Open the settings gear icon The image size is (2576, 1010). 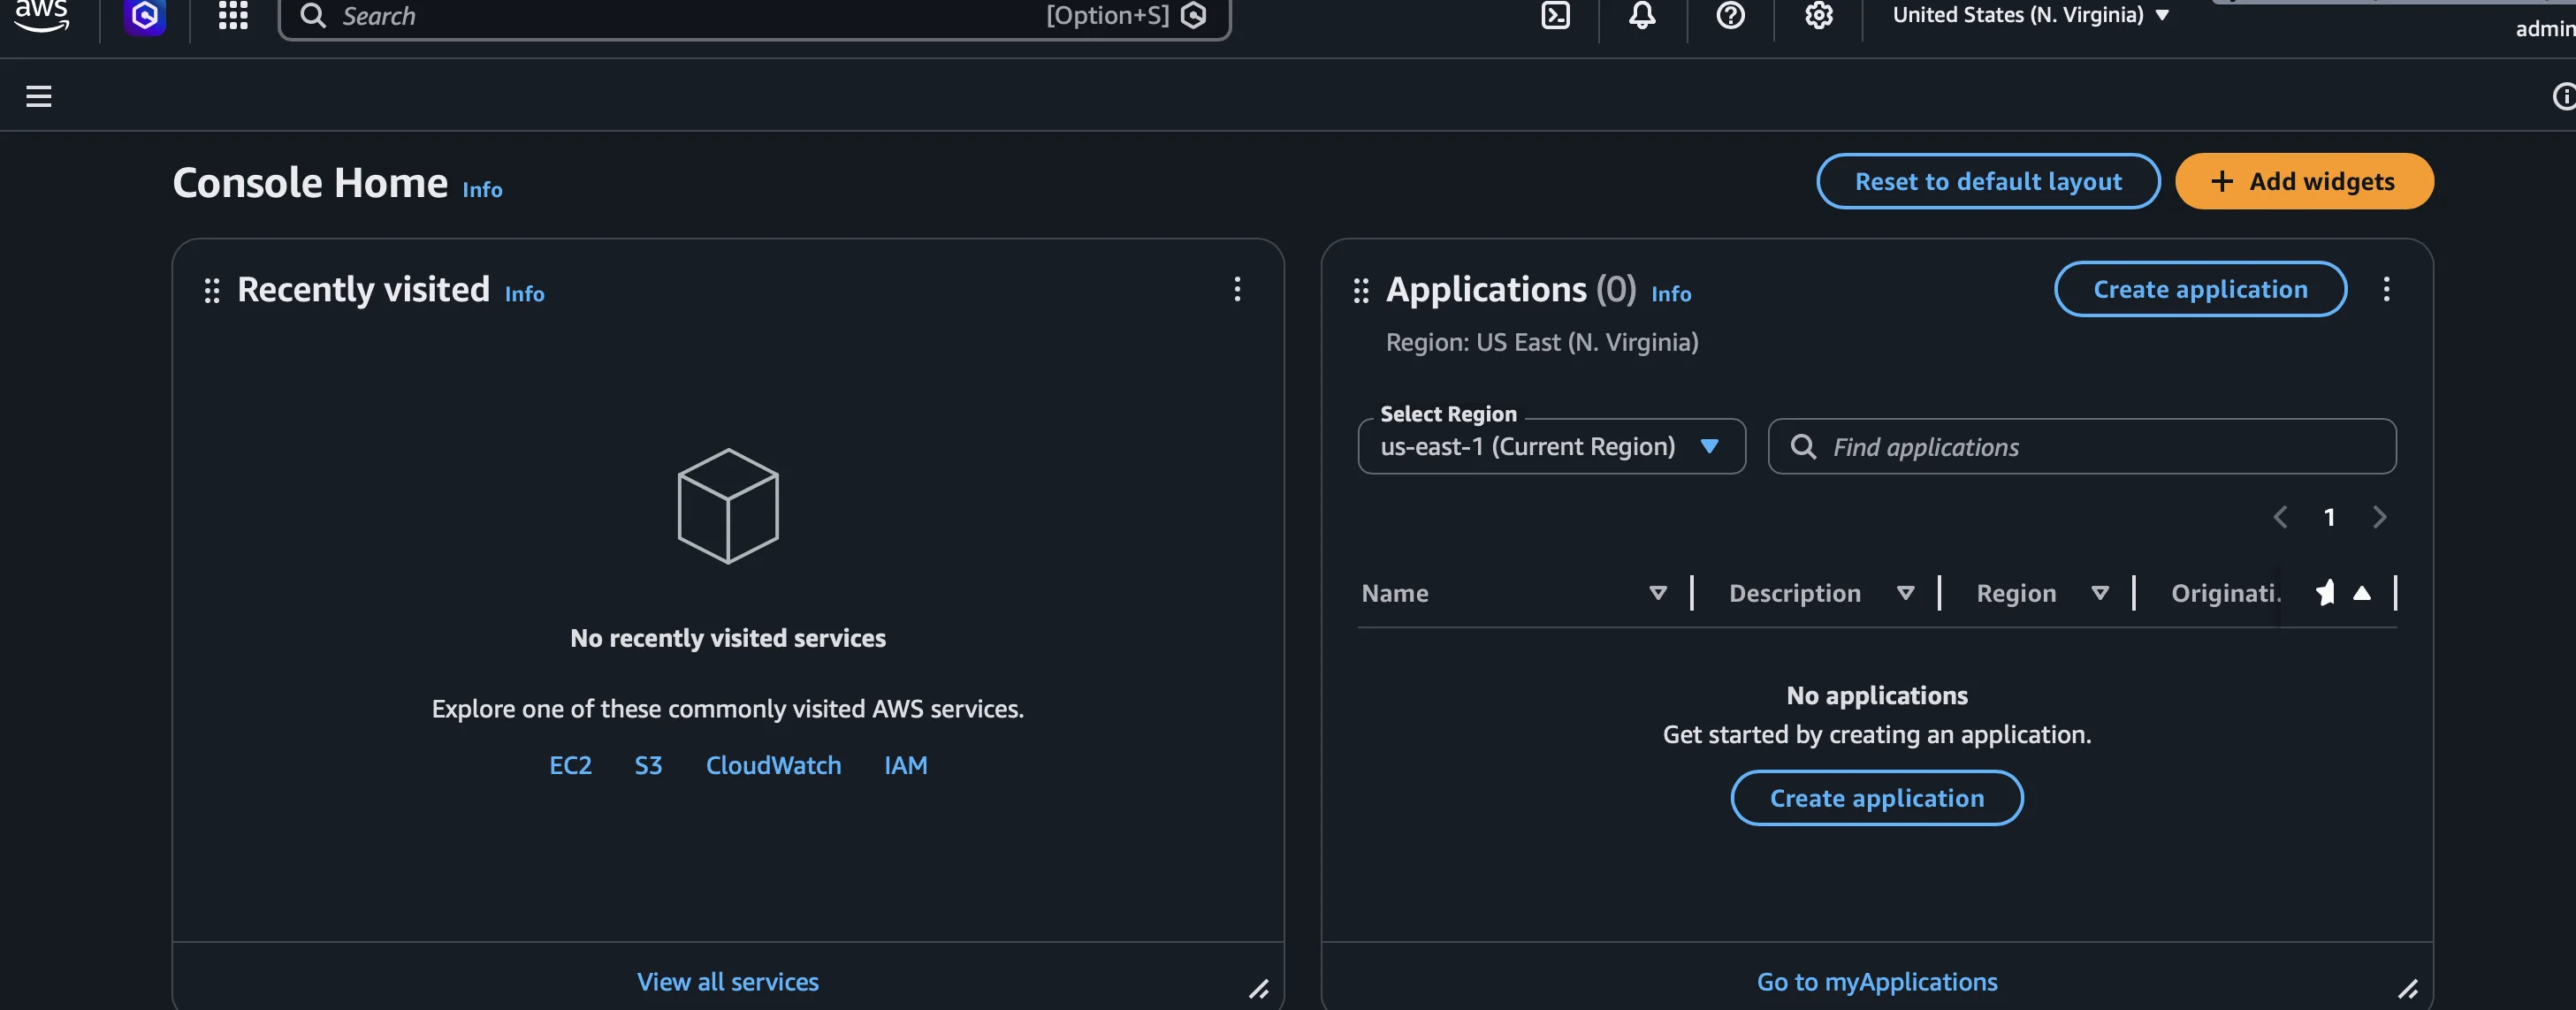point(1818,16)
